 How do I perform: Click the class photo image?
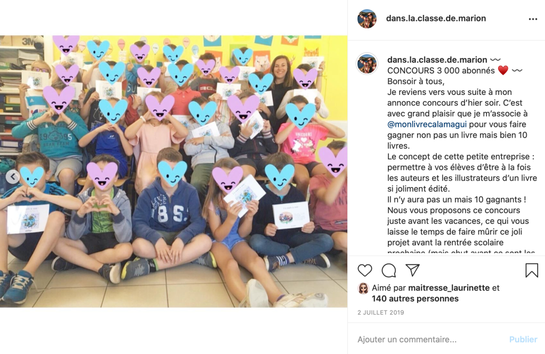(x=174, y=171)
